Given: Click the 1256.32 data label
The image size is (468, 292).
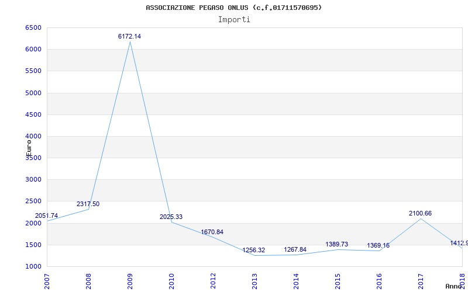Looking at the screenshot, I should [x=254, y=251].
